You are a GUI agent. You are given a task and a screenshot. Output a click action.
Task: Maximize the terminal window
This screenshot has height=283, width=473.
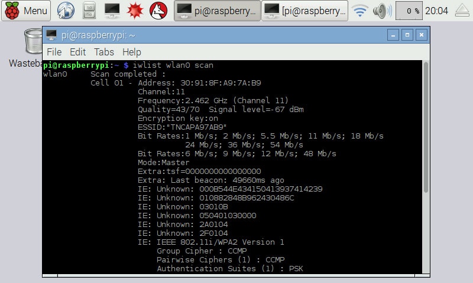point(407,35)
